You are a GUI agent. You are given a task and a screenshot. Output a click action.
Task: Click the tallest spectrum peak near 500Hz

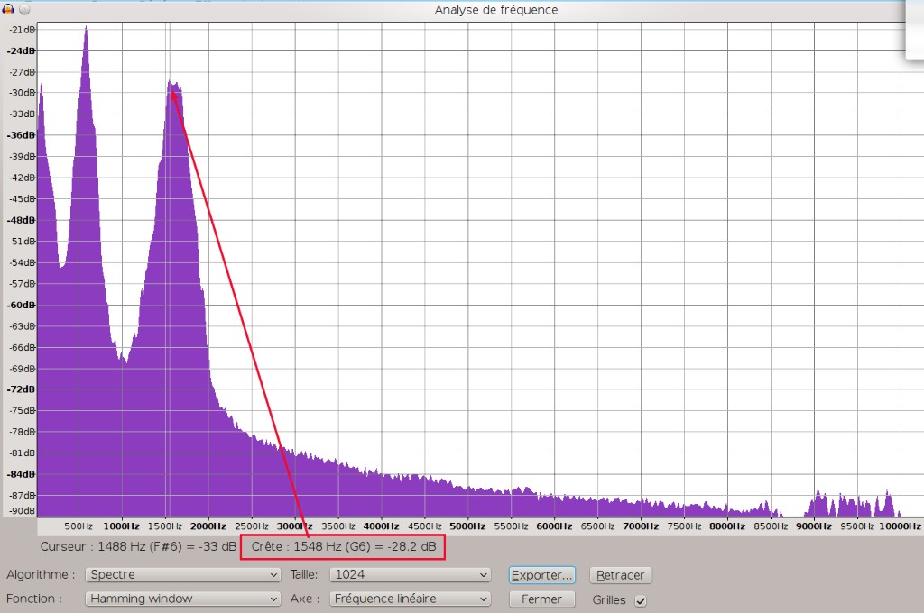pyautogui.click(x=86, y=35)
